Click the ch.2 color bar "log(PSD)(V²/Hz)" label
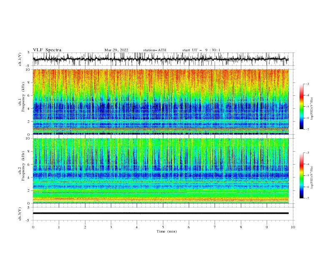The width and height of the screenshot is (330, 255). click(312, 177)
